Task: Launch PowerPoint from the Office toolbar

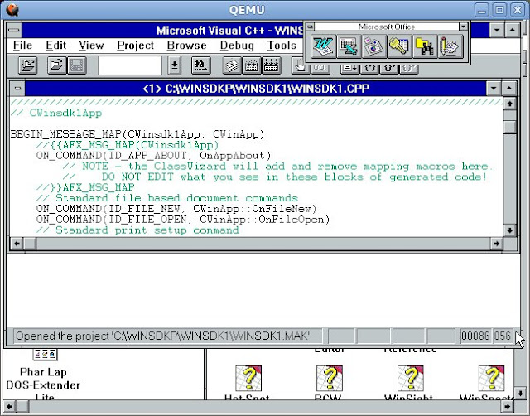Action: (x=374, y=46)
